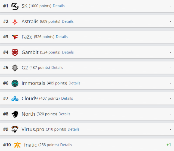Click the FaZe team logo
Image resolution: width=174 pixels, height=151 pixels.
[15, 37]
